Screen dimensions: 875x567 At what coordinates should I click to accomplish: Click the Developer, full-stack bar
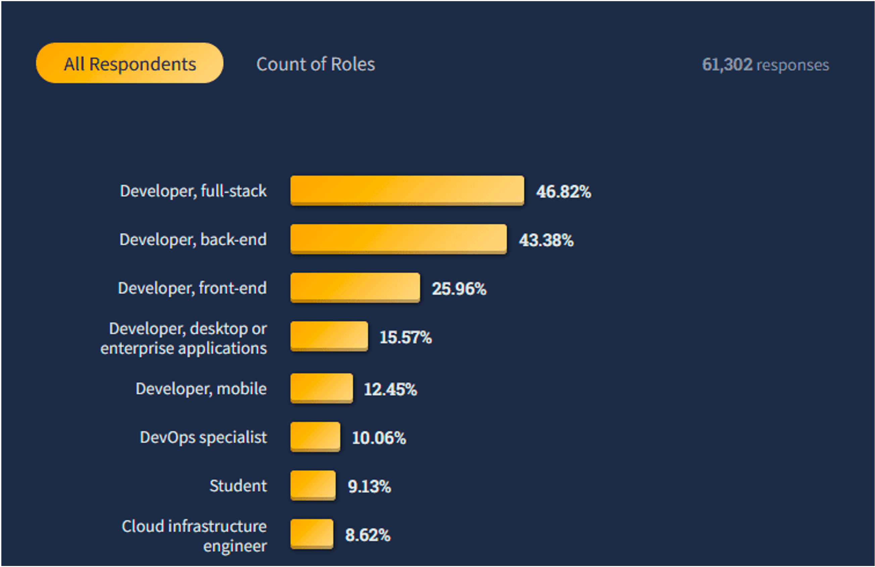pyautogui.click(x=407, y=190)
